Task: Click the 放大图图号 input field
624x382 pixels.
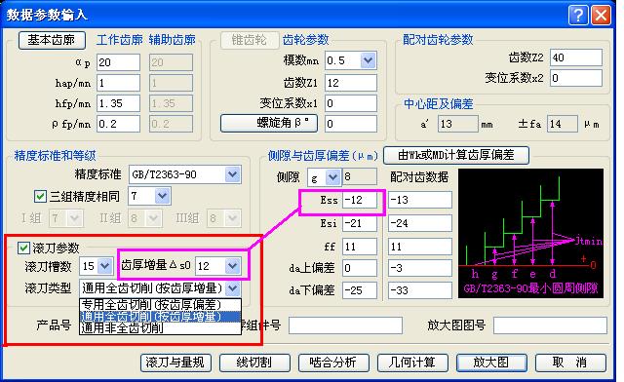Action: point(550,325)
